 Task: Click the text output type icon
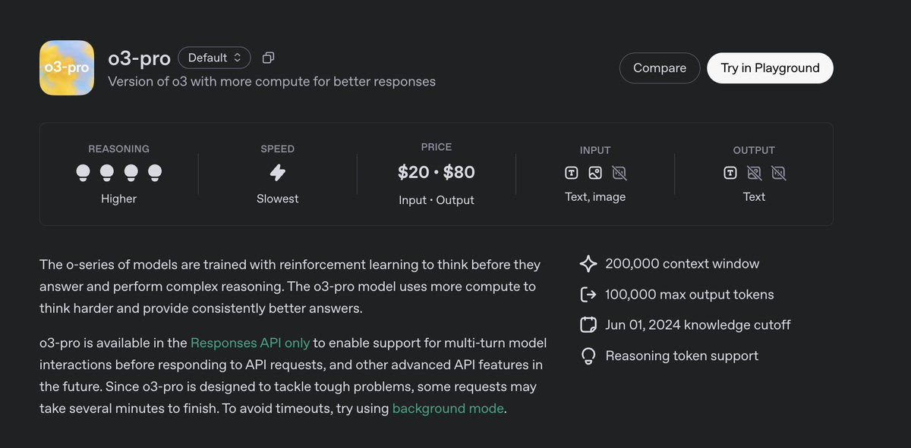click(x=730, y=173)
